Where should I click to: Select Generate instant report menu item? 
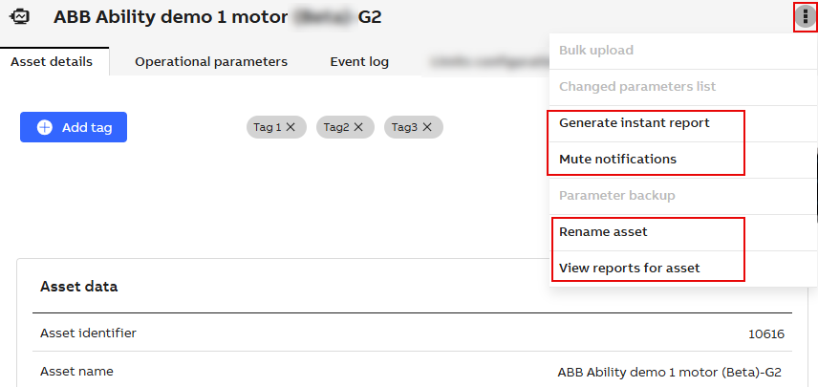635,123
